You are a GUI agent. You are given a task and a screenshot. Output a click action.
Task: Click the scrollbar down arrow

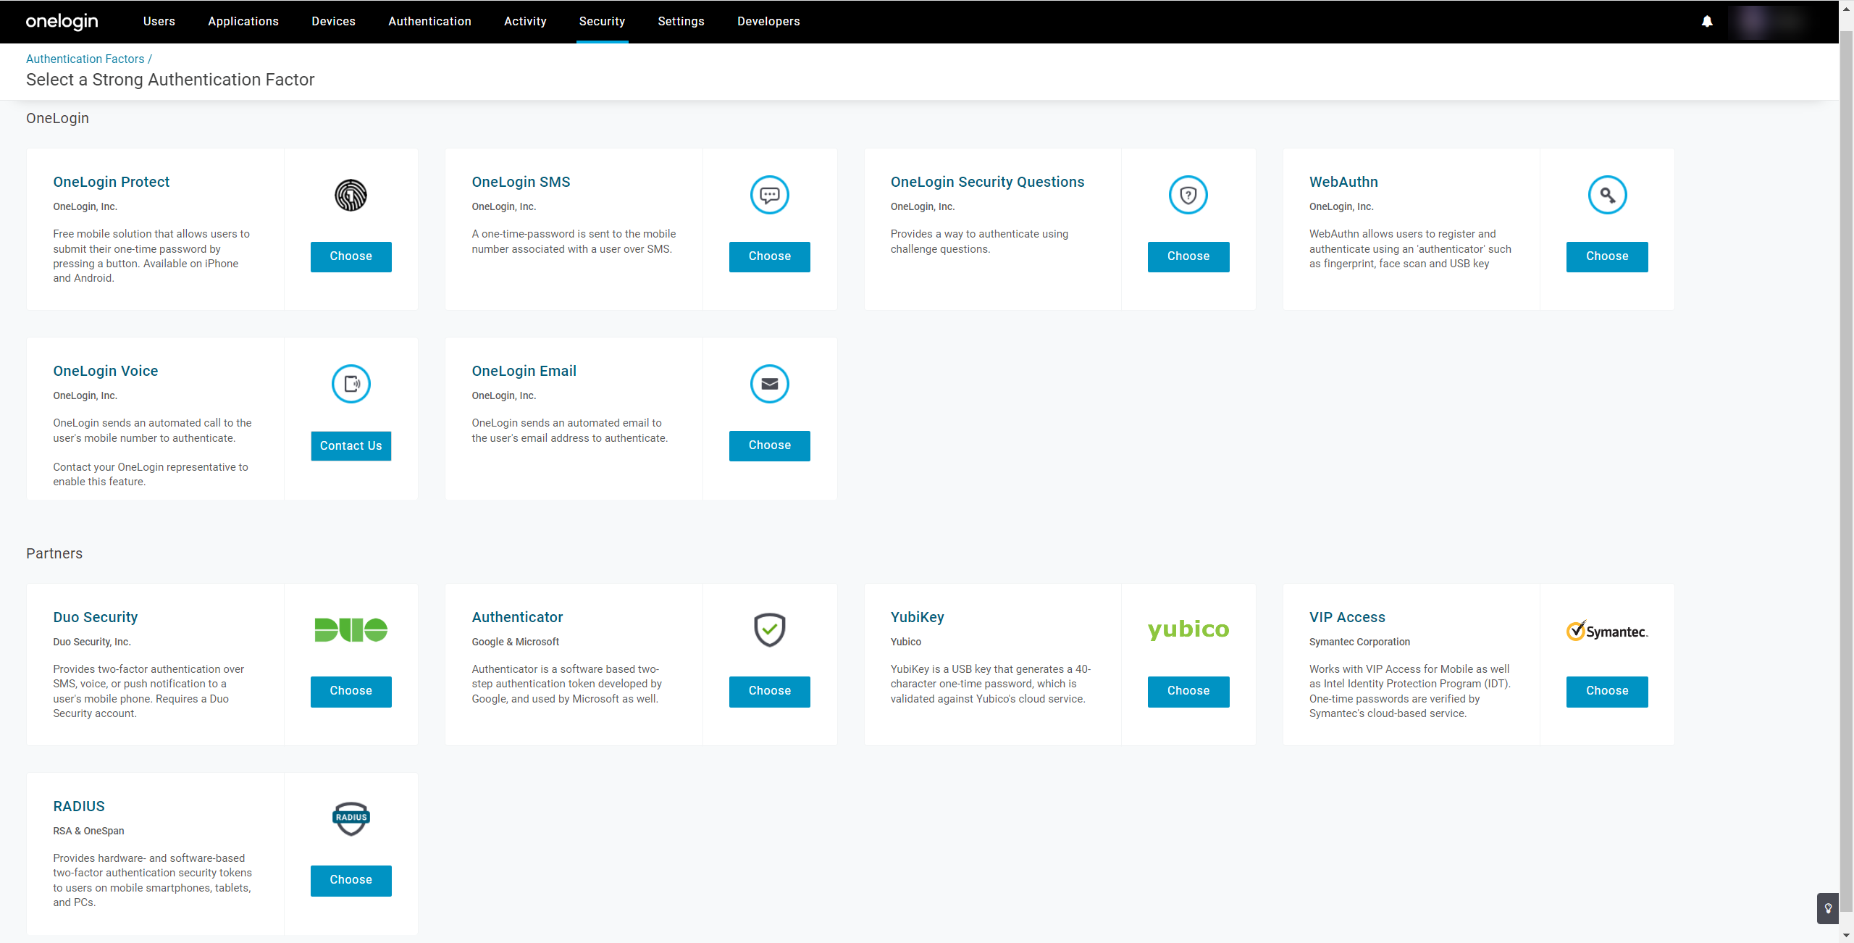[1846, 936]
